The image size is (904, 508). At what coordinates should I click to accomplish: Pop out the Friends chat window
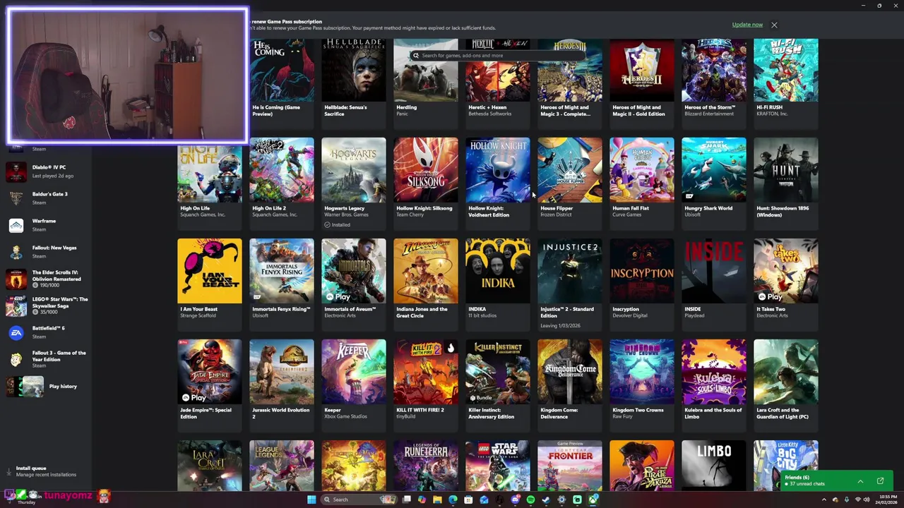(880, 481)
